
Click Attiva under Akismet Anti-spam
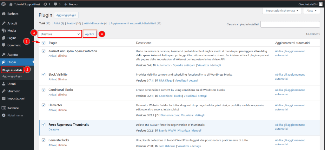(52, 56)
